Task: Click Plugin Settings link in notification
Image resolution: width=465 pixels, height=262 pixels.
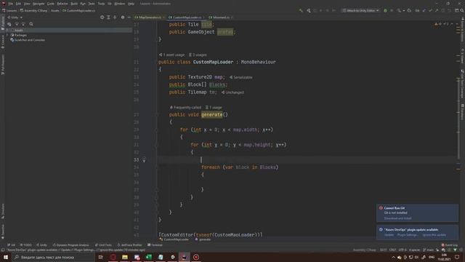Action: [408, 235]
